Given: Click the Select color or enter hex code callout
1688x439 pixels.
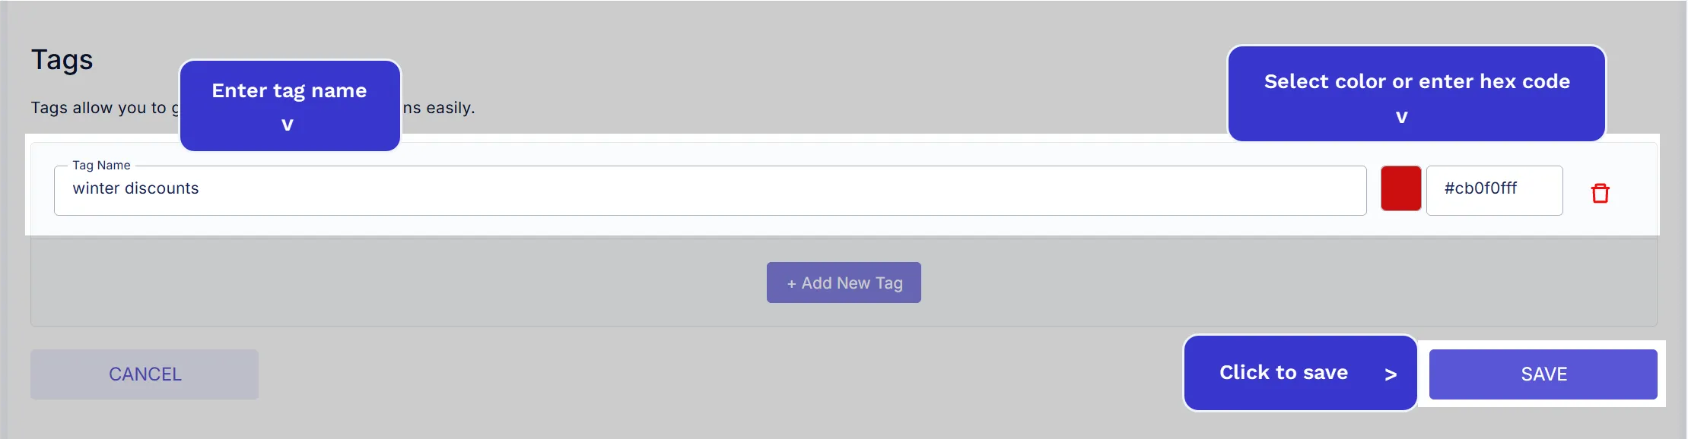Looking at the screenshot, I should (1416, 96).
